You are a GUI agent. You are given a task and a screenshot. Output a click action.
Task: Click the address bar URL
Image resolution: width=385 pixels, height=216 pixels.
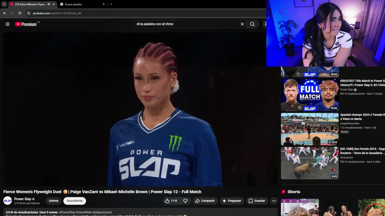(57, 13)
